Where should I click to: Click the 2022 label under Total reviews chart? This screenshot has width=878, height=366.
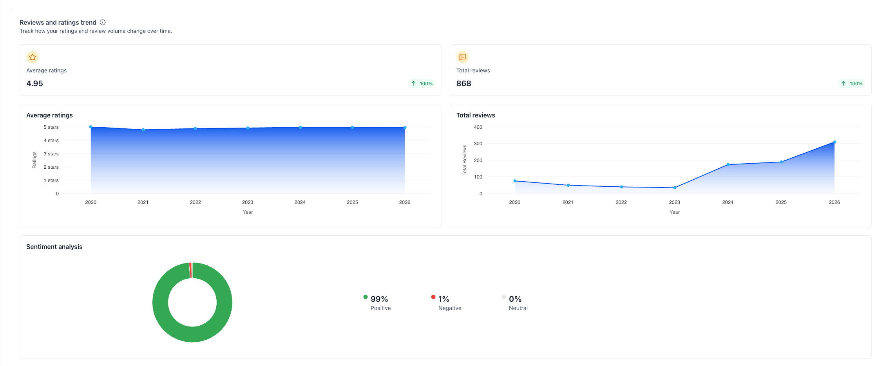click(x=621, y=202)
